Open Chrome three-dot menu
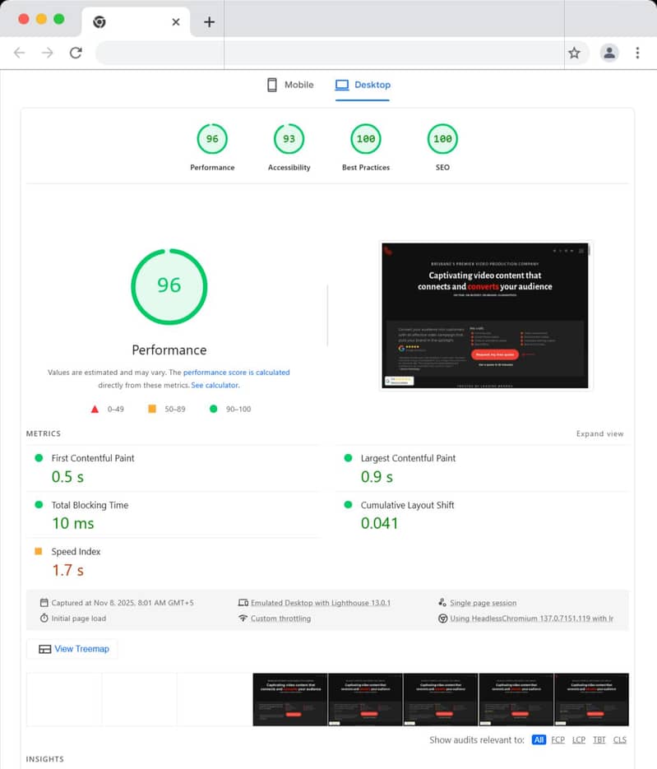Screen dimensions: 657x769 [x=637, y=53]
